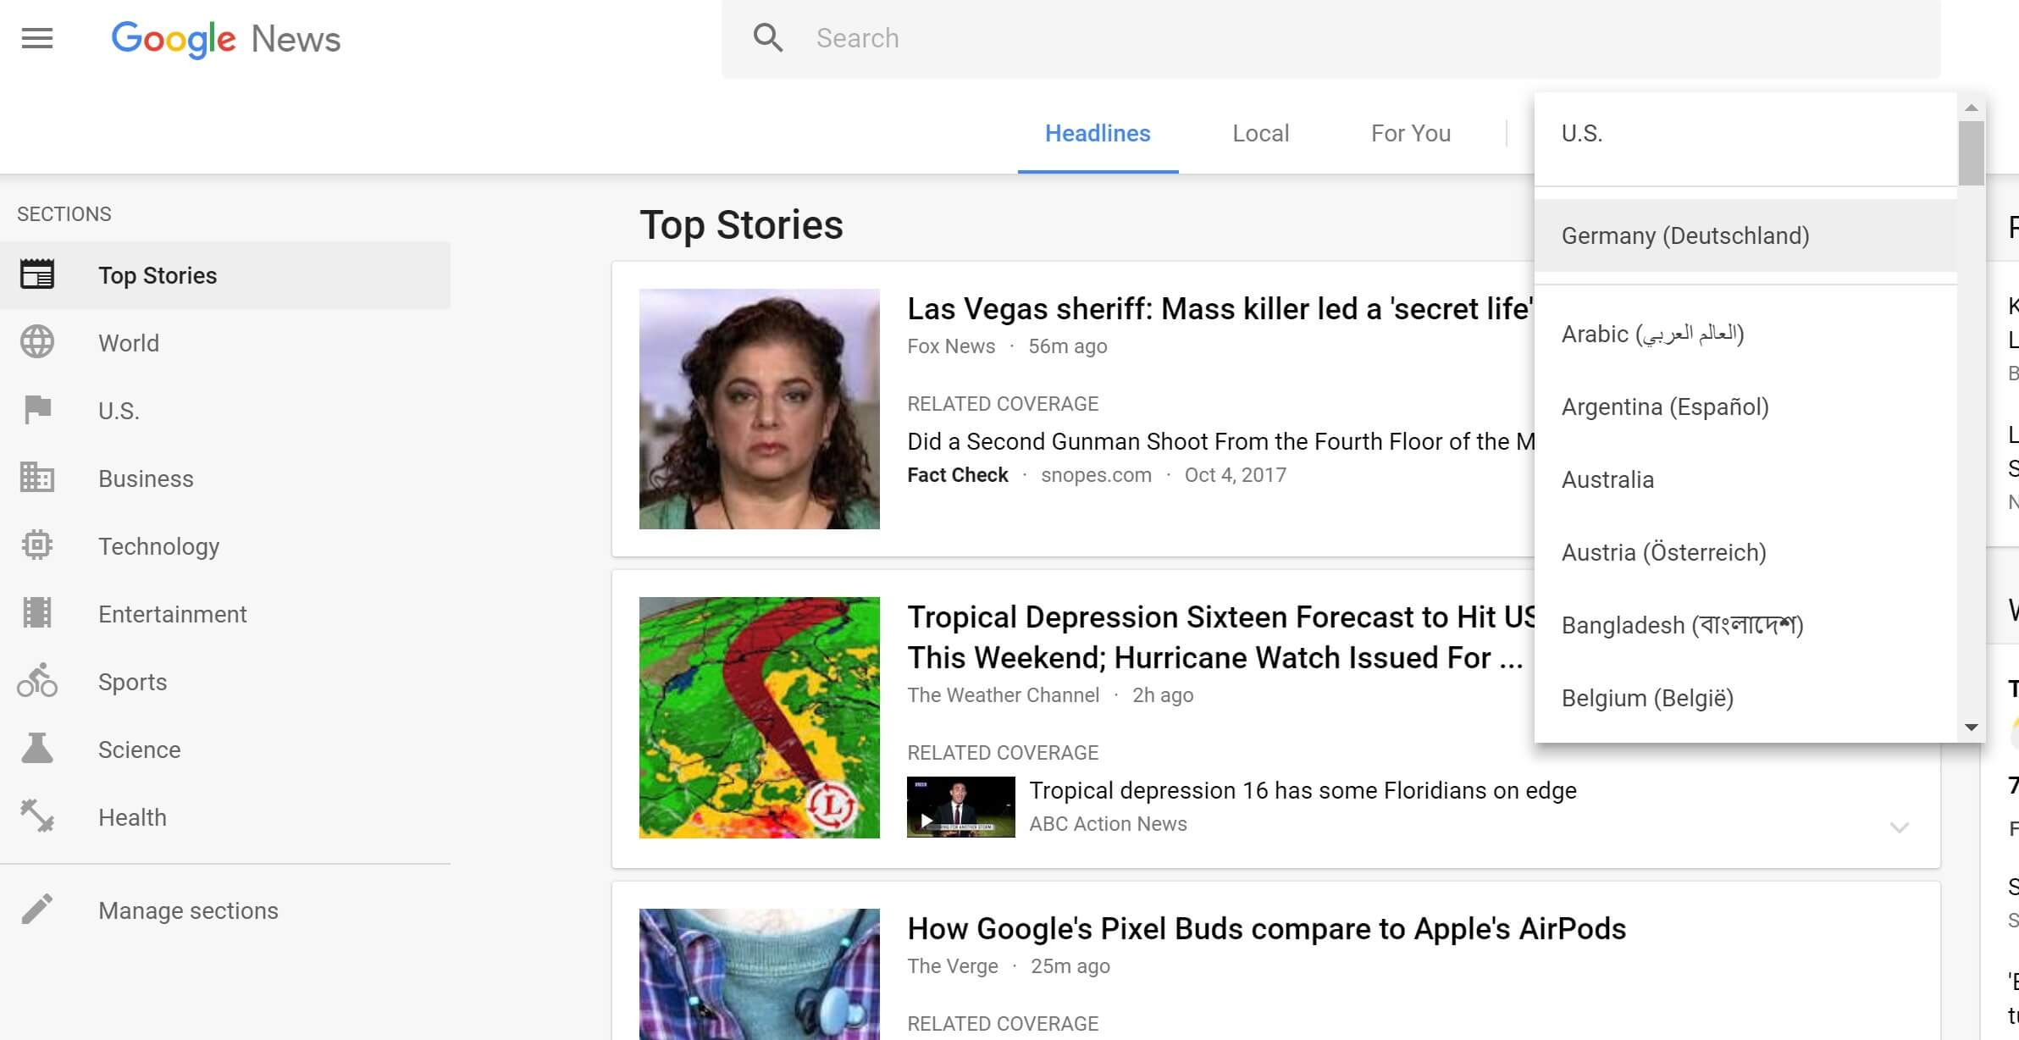Open Las Vegas sheriff headline article
Image resolution: width=2019 pixels, height=1040 pixels.
pos(1218,309)
